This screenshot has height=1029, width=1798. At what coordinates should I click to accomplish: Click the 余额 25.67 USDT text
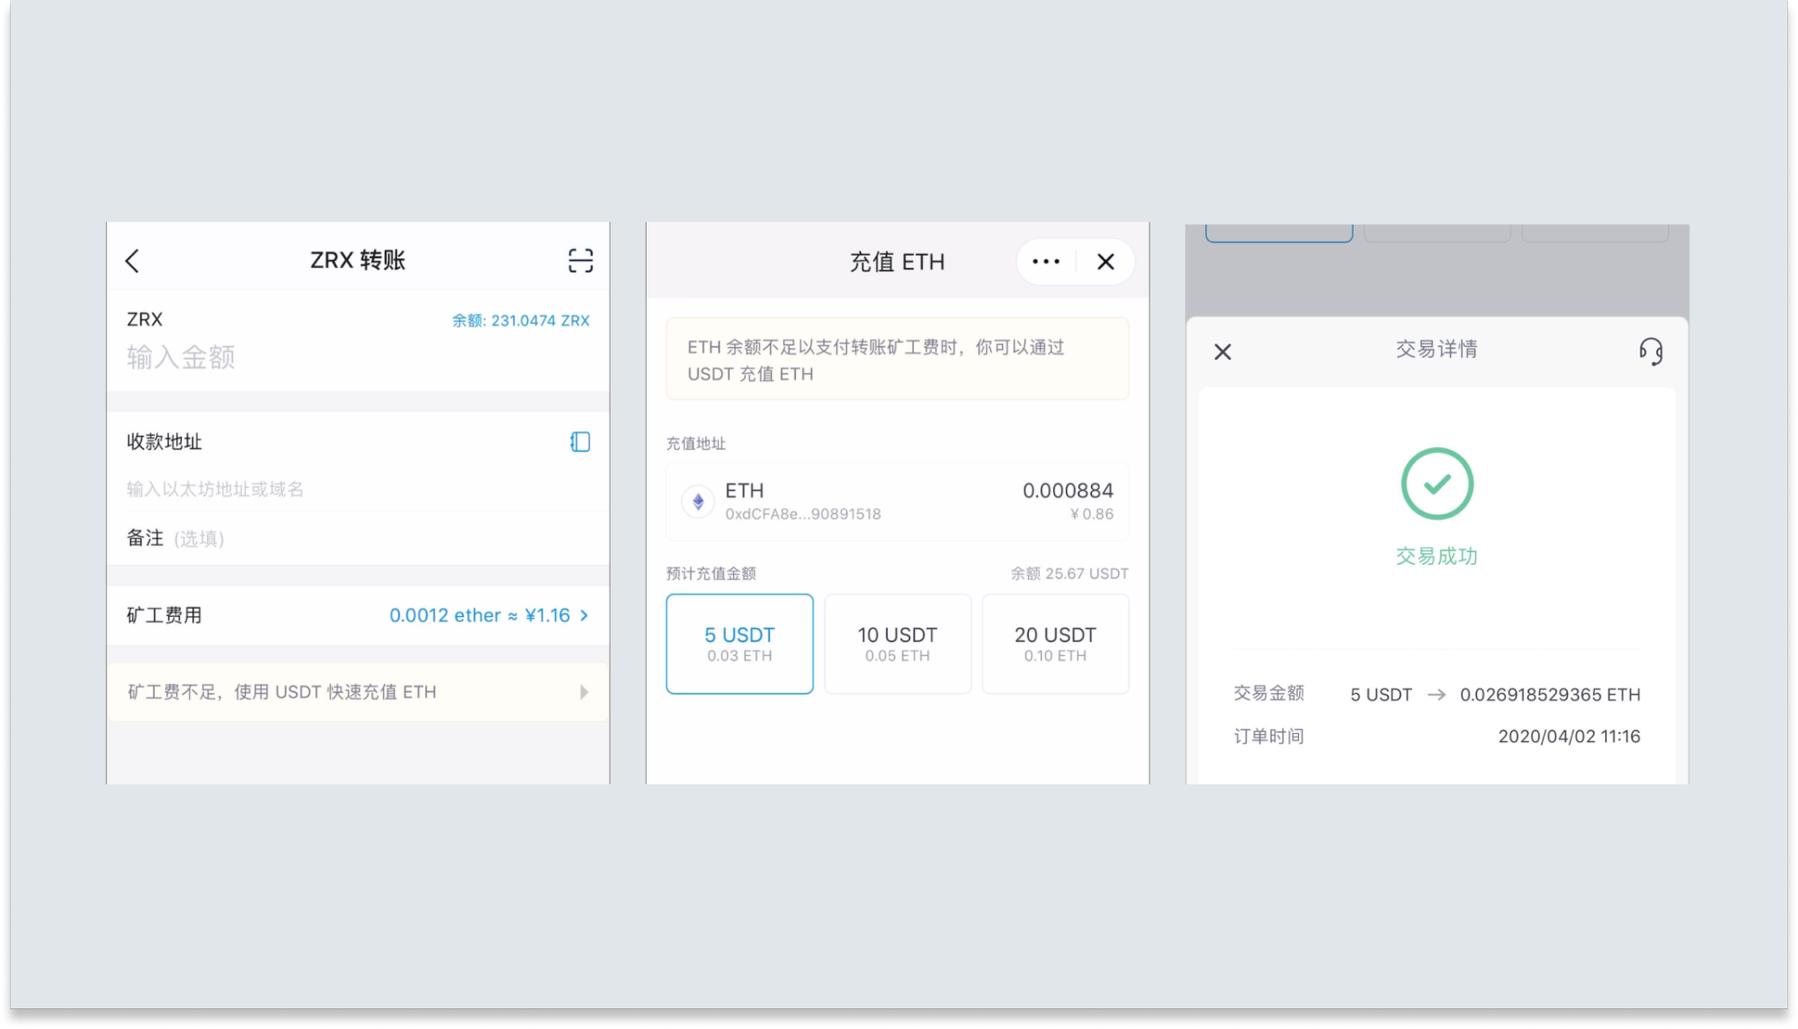(1069, 574)
